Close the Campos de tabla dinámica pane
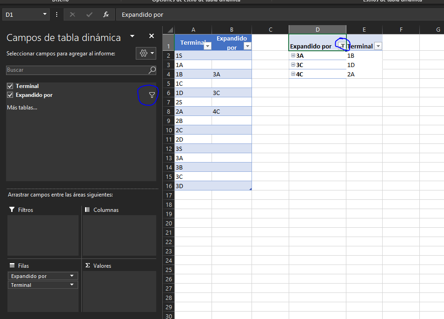The height and width of the screenshot is (319, 444). pos(152,36)
